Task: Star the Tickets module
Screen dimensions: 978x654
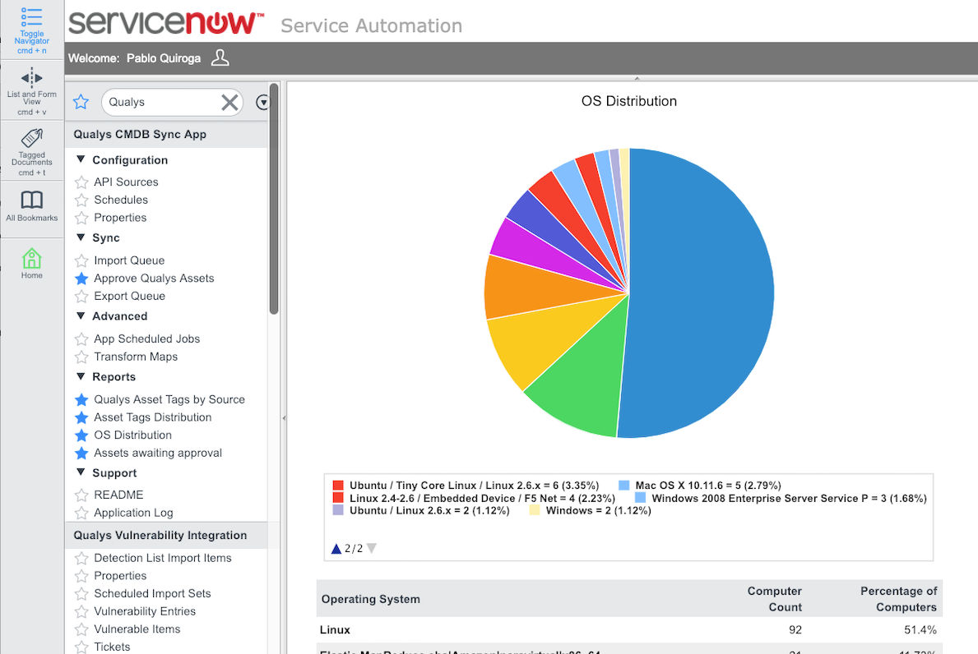Action: (x=81, y=647)
